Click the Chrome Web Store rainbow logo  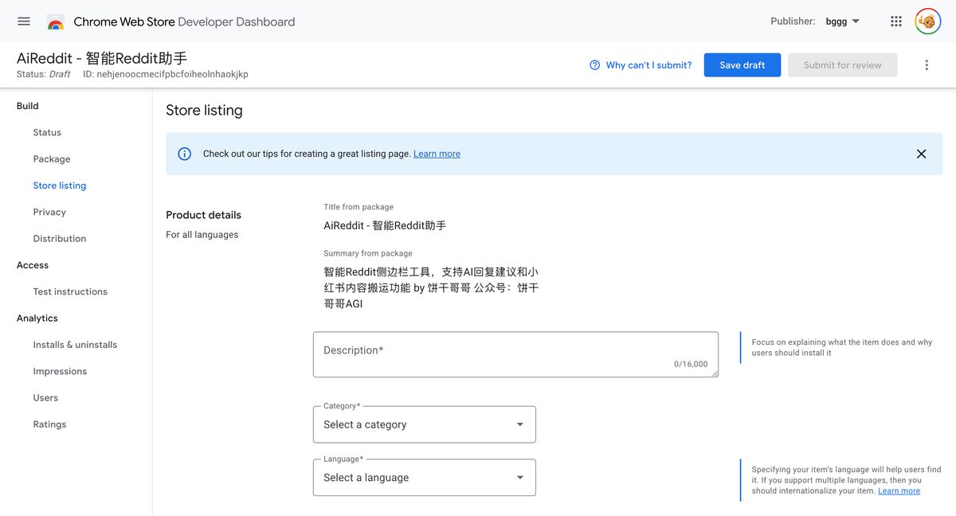(x=56, y=22)
